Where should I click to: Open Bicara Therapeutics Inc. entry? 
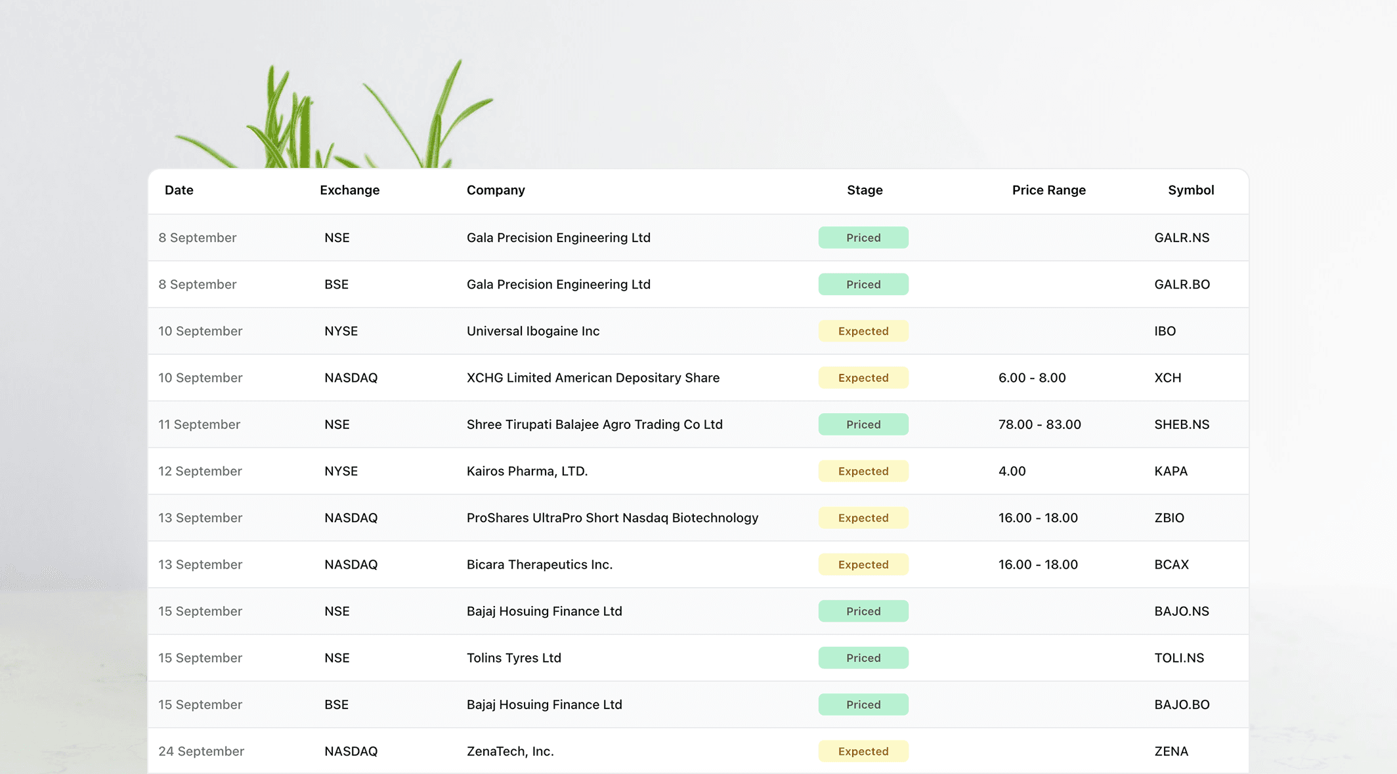[x=539, y=564]
